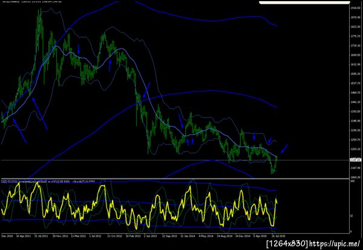
Task: Click the 26 Jul 2015 date label
Action: coord(278,236)
